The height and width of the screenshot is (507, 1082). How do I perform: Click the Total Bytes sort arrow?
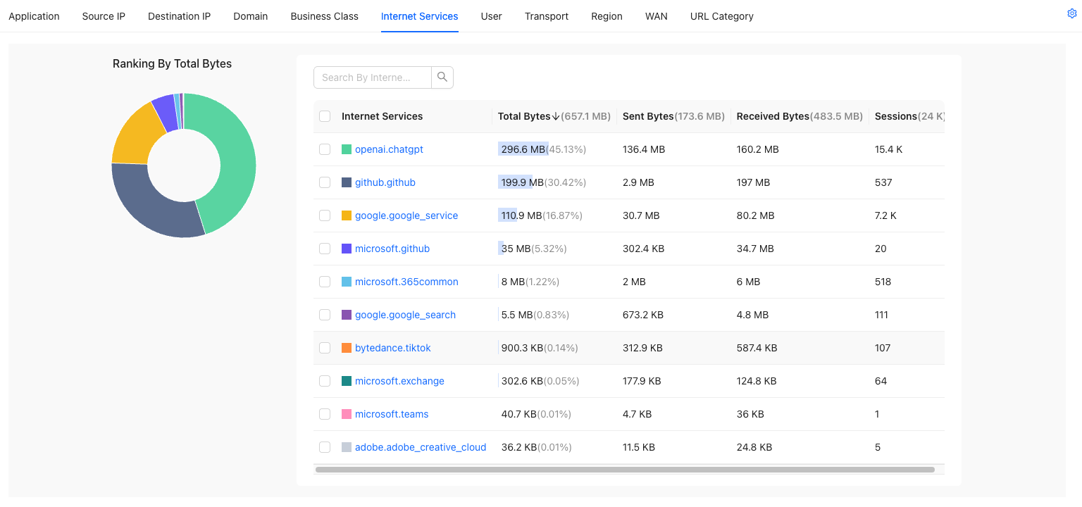[556, 116]
